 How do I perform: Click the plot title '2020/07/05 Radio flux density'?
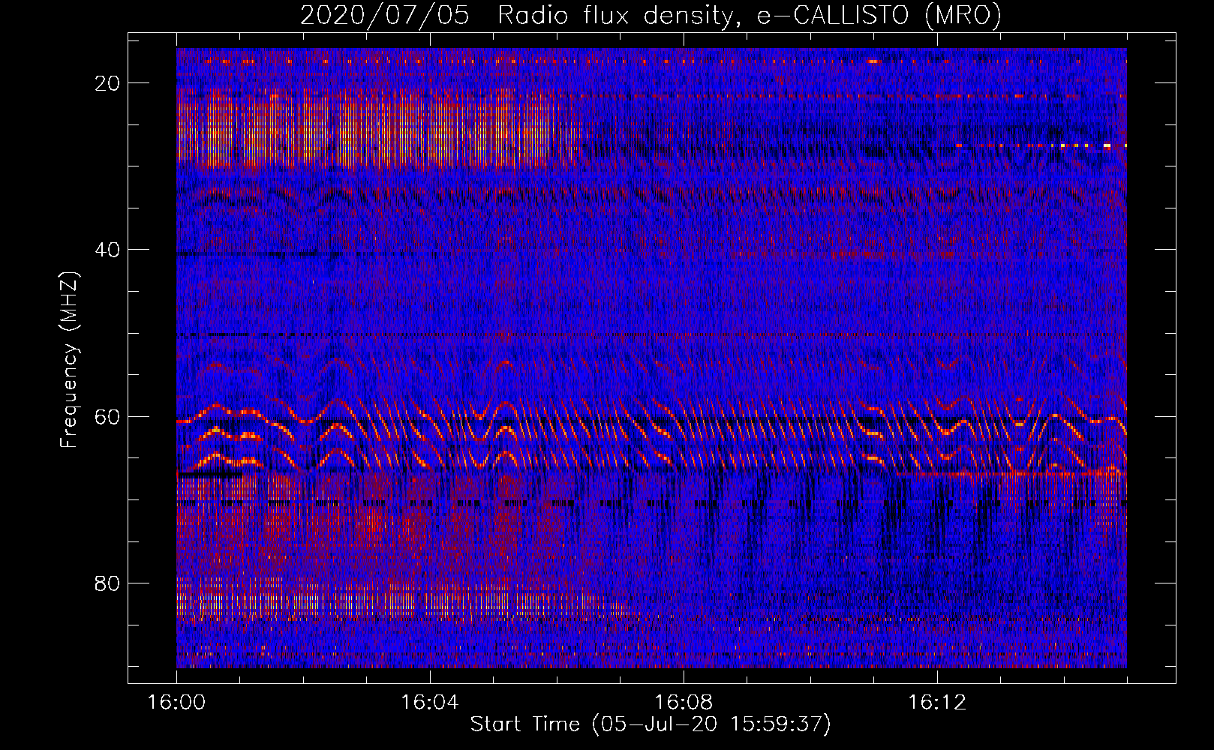(651, 16)
